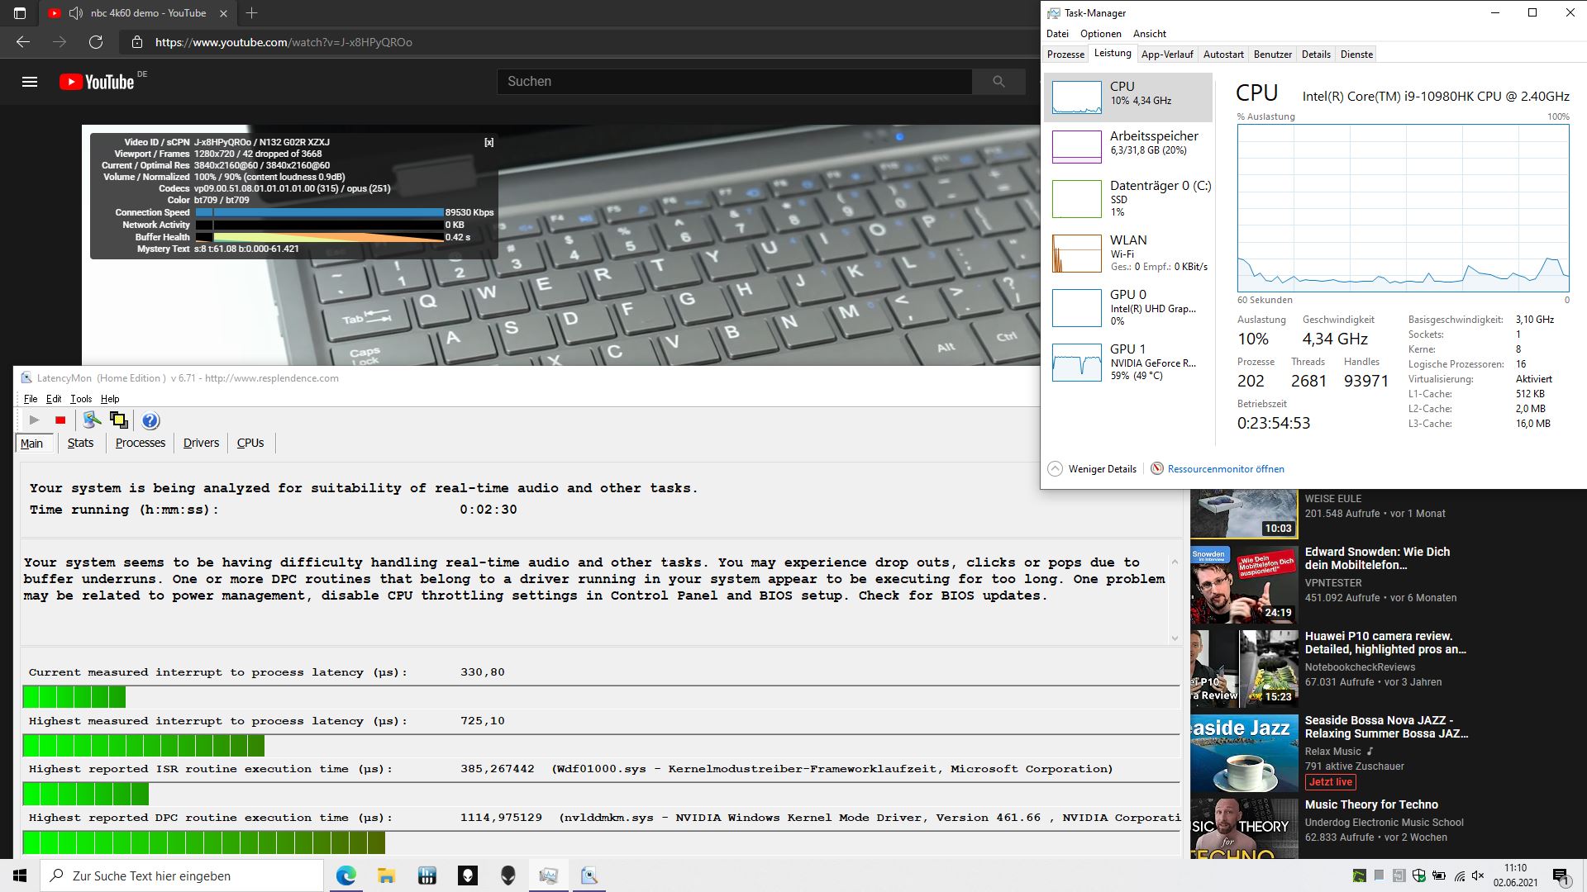This screenshot has height=892, width=1587.
Task: Switch to LatencyMon on the taskbar
Action: pyautogui.click(x=589, y=875)
